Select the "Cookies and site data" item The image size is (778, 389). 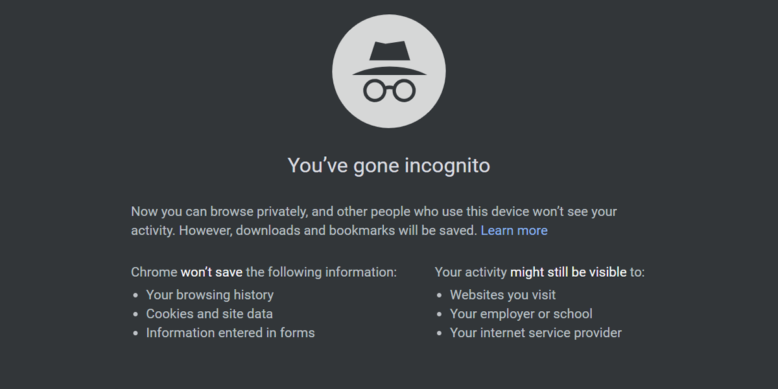click(x=209, y=314)
